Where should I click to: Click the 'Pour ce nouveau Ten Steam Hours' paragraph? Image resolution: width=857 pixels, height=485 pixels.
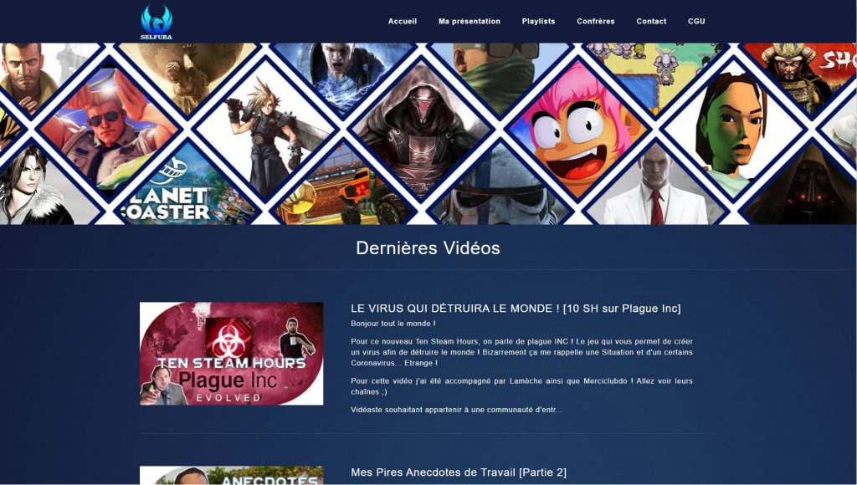[x=521, y=352]
